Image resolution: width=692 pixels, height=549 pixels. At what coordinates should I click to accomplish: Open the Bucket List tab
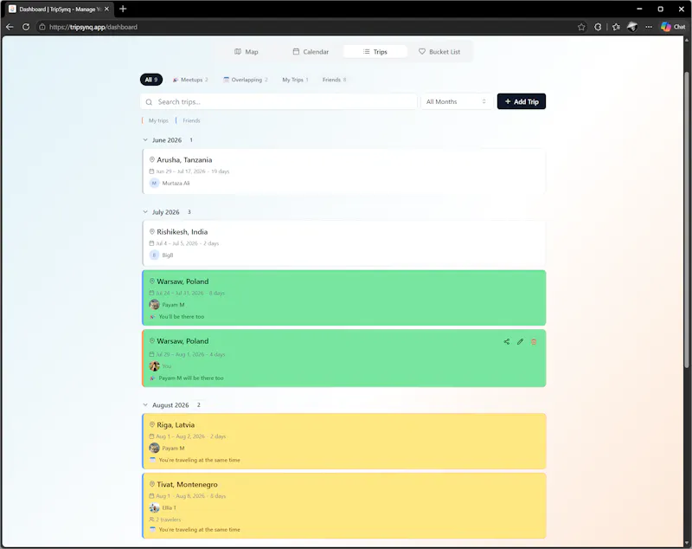click(439, 52)
